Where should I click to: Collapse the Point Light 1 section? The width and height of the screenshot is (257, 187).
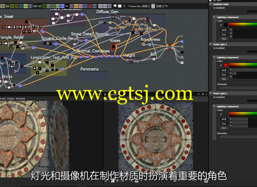point(210,44)
